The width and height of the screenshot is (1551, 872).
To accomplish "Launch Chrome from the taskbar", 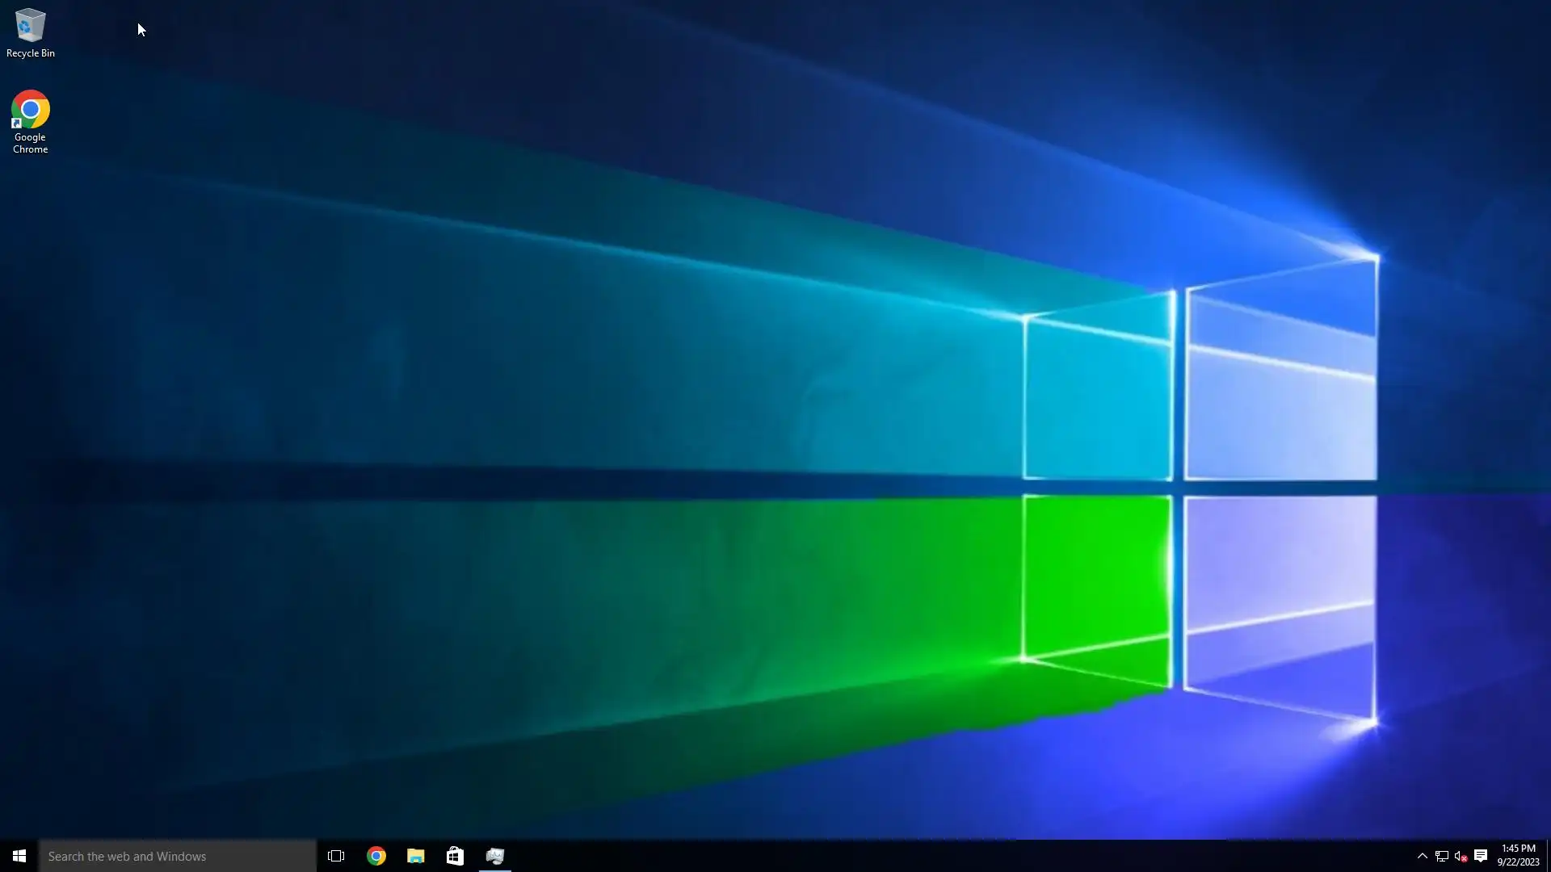I will [x=376, y=856].
